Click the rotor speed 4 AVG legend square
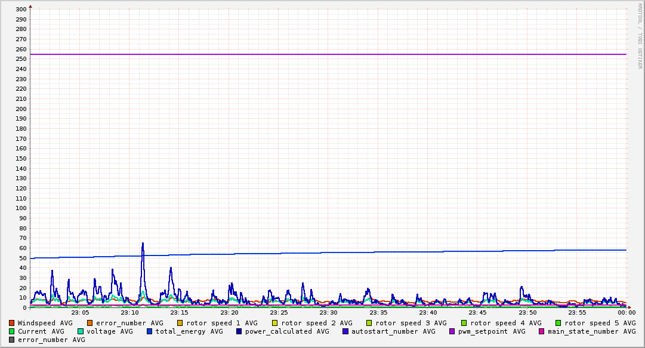Image resolution: width=645 pixels, height=348 pixels. (x=464, y=323)
